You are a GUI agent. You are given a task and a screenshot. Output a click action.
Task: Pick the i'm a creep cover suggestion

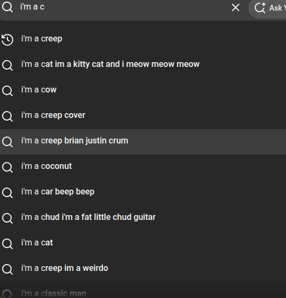point(143,116)
